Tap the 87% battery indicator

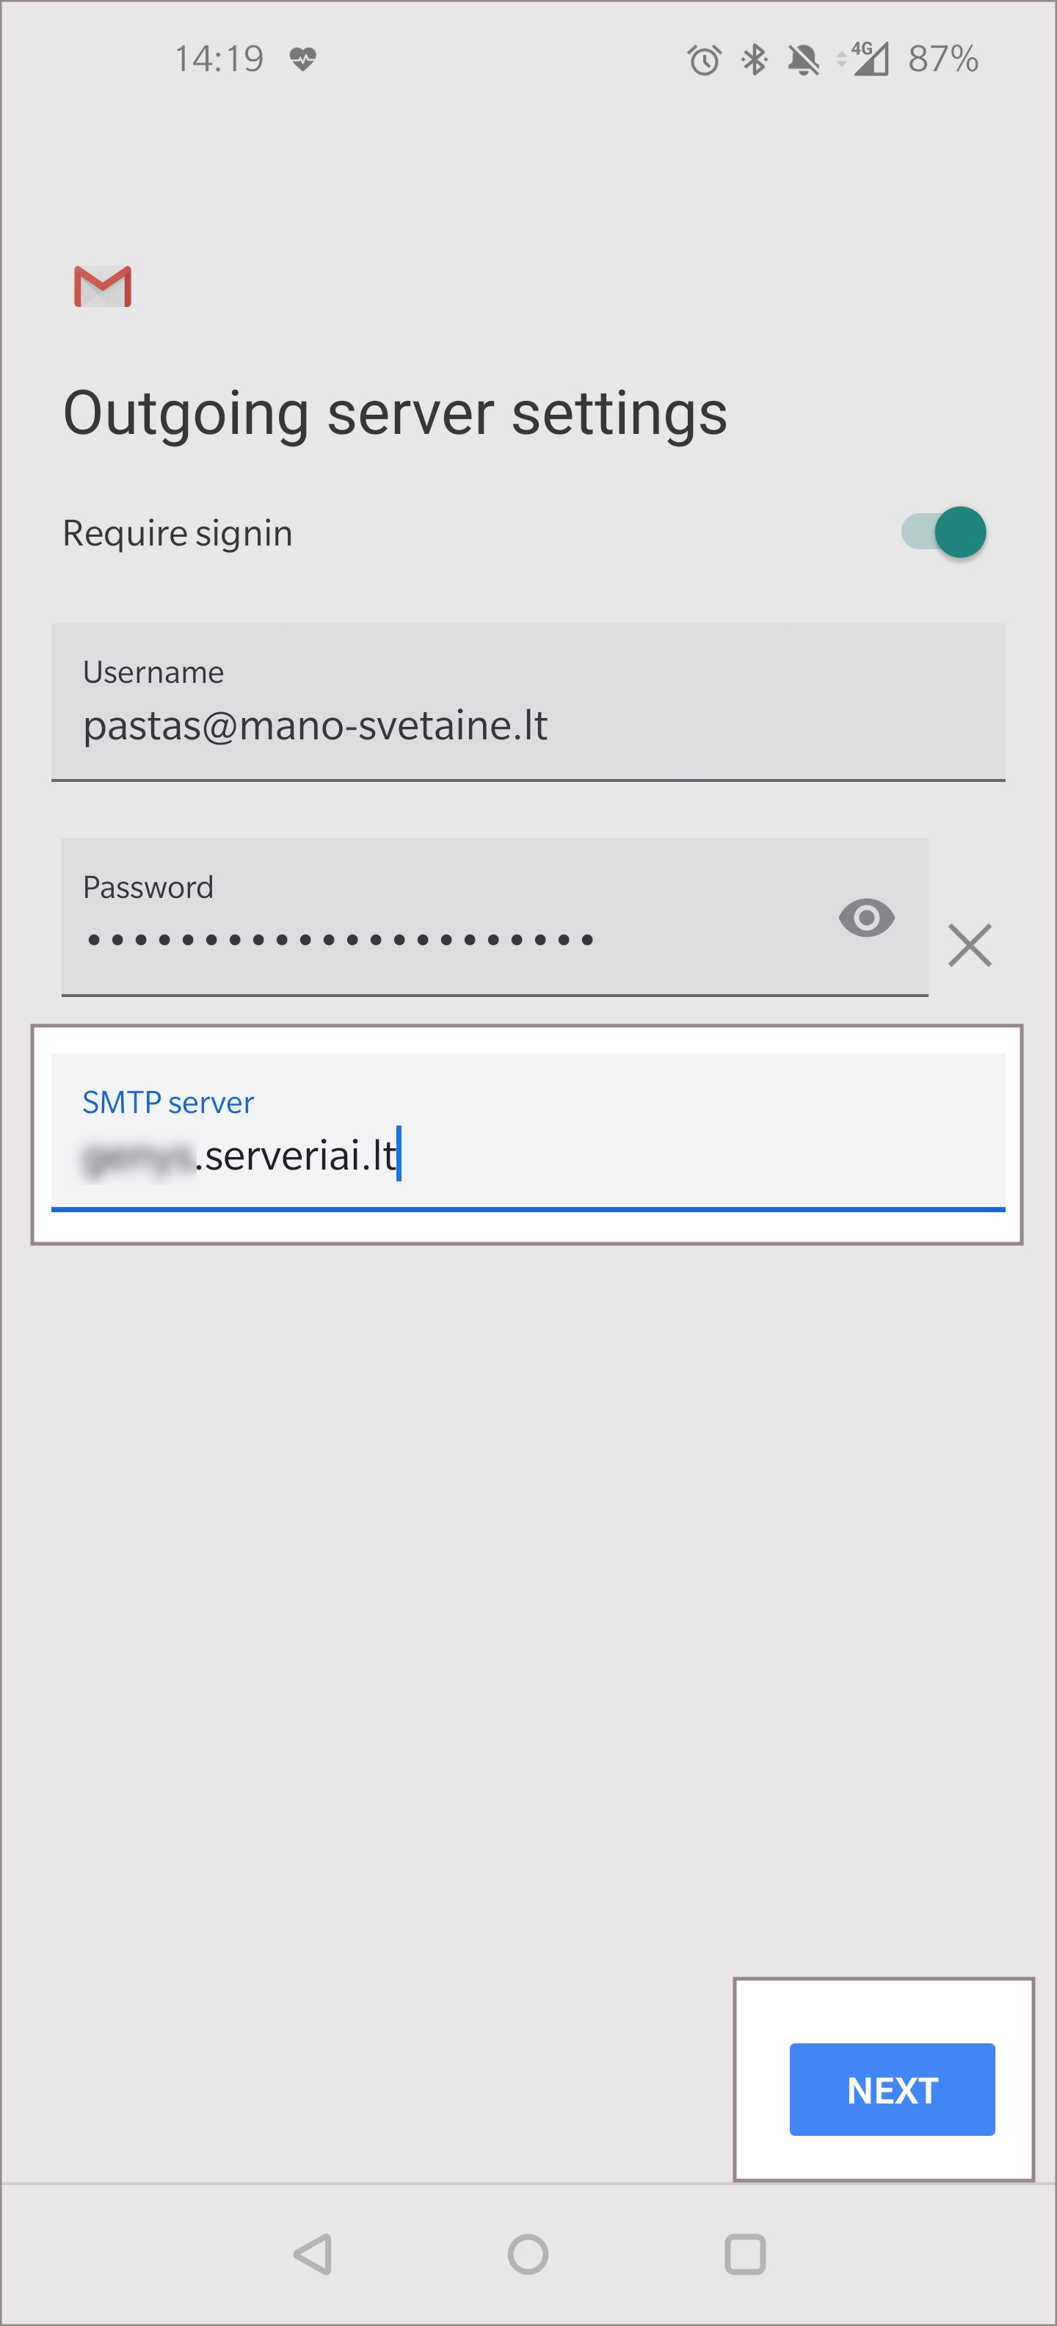pos(942,59)
